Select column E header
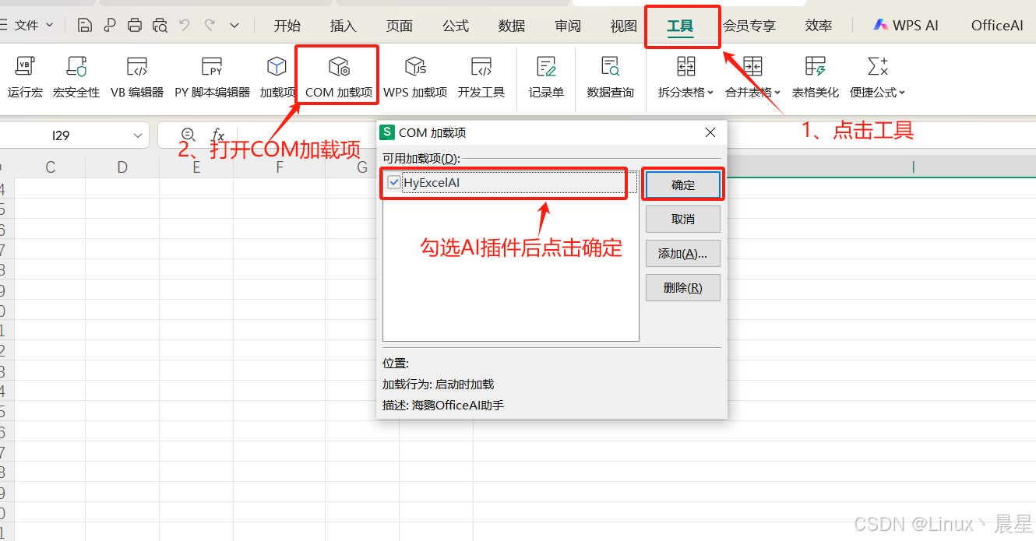 pyautogui.click(x=196, y=167)
